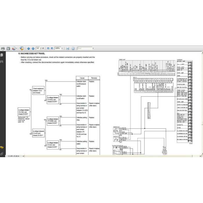Click flowchart box 'Is voltage between CS-42(5)'
The image size is (203, 203).
[53, 99]
